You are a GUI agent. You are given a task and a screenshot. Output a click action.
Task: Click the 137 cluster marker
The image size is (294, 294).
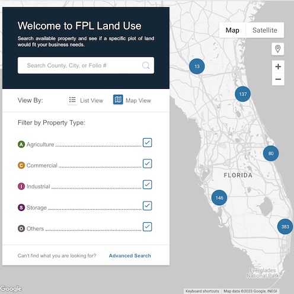[243, 94]
